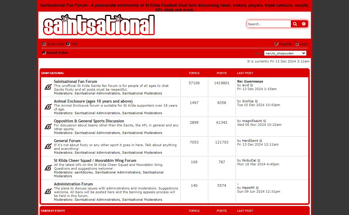Open last post Re: Guernseys
Viewport: 349px width, 215px height.
[x=250, y=81]
